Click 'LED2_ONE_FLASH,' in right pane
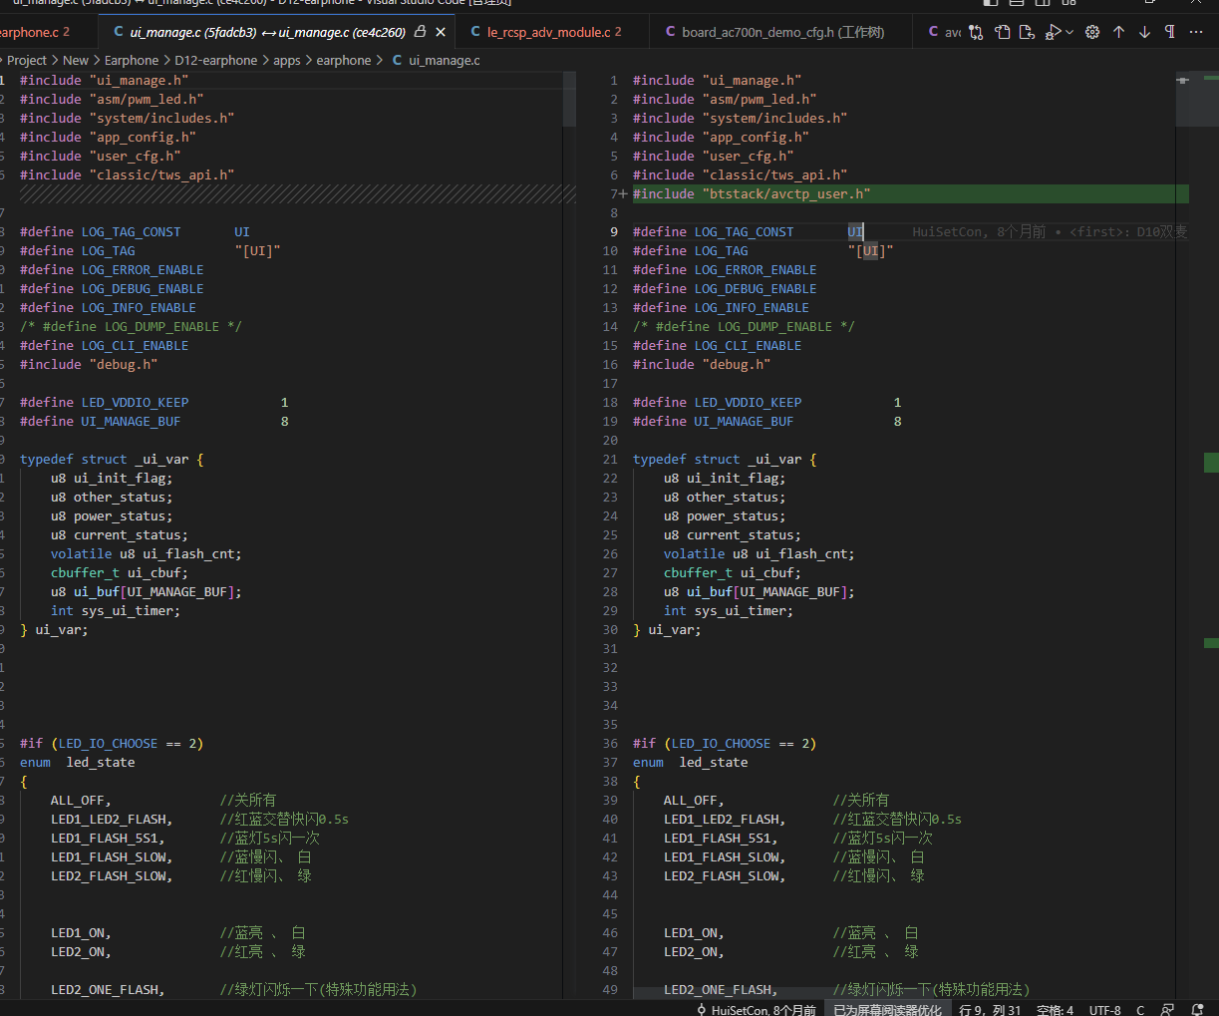The width and height of the screenshot is (1219, 1016). (x=721, y=989)
